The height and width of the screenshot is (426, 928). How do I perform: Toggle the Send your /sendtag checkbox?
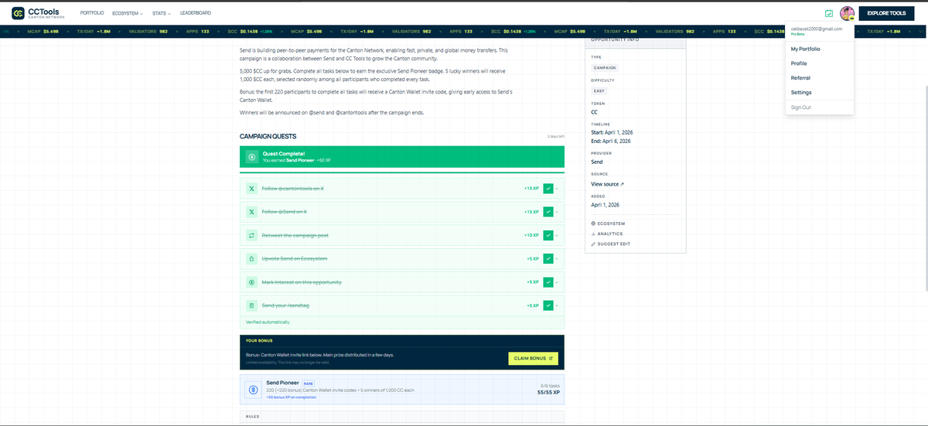click(548, 305)
